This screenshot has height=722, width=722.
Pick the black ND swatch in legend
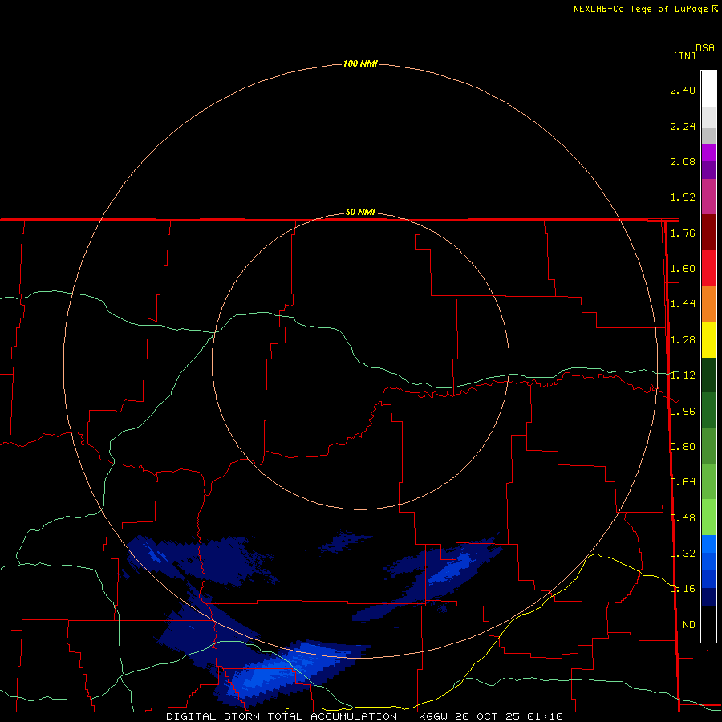(708, 624)
